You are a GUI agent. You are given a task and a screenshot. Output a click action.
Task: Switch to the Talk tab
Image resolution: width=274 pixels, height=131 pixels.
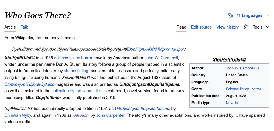click(x=24, y=27)
